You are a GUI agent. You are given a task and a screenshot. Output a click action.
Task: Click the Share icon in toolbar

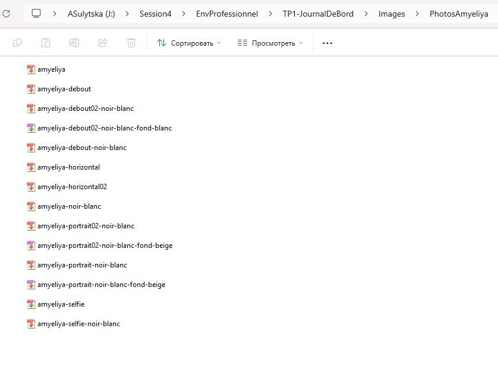coord(103,43)
